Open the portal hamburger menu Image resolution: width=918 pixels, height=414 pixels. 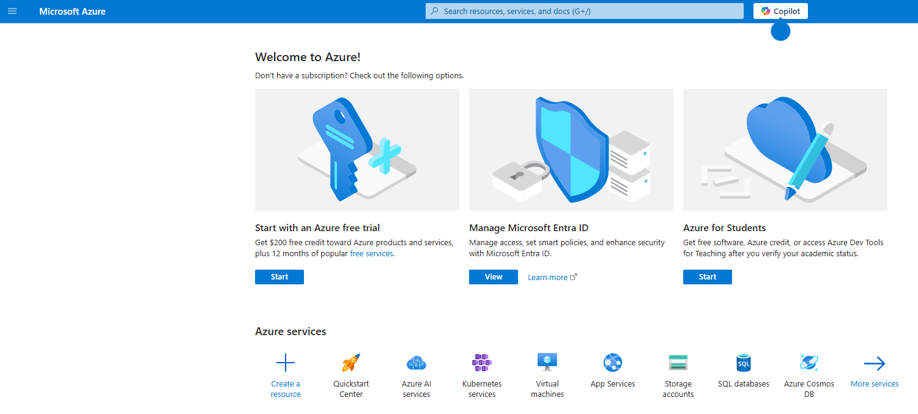(12, 11)
